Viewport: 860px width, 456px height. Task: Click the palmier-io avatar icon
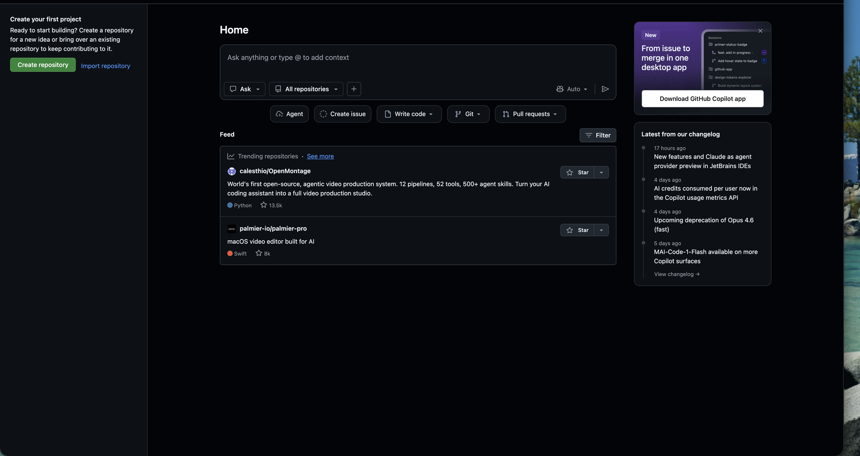pos(232,228)
